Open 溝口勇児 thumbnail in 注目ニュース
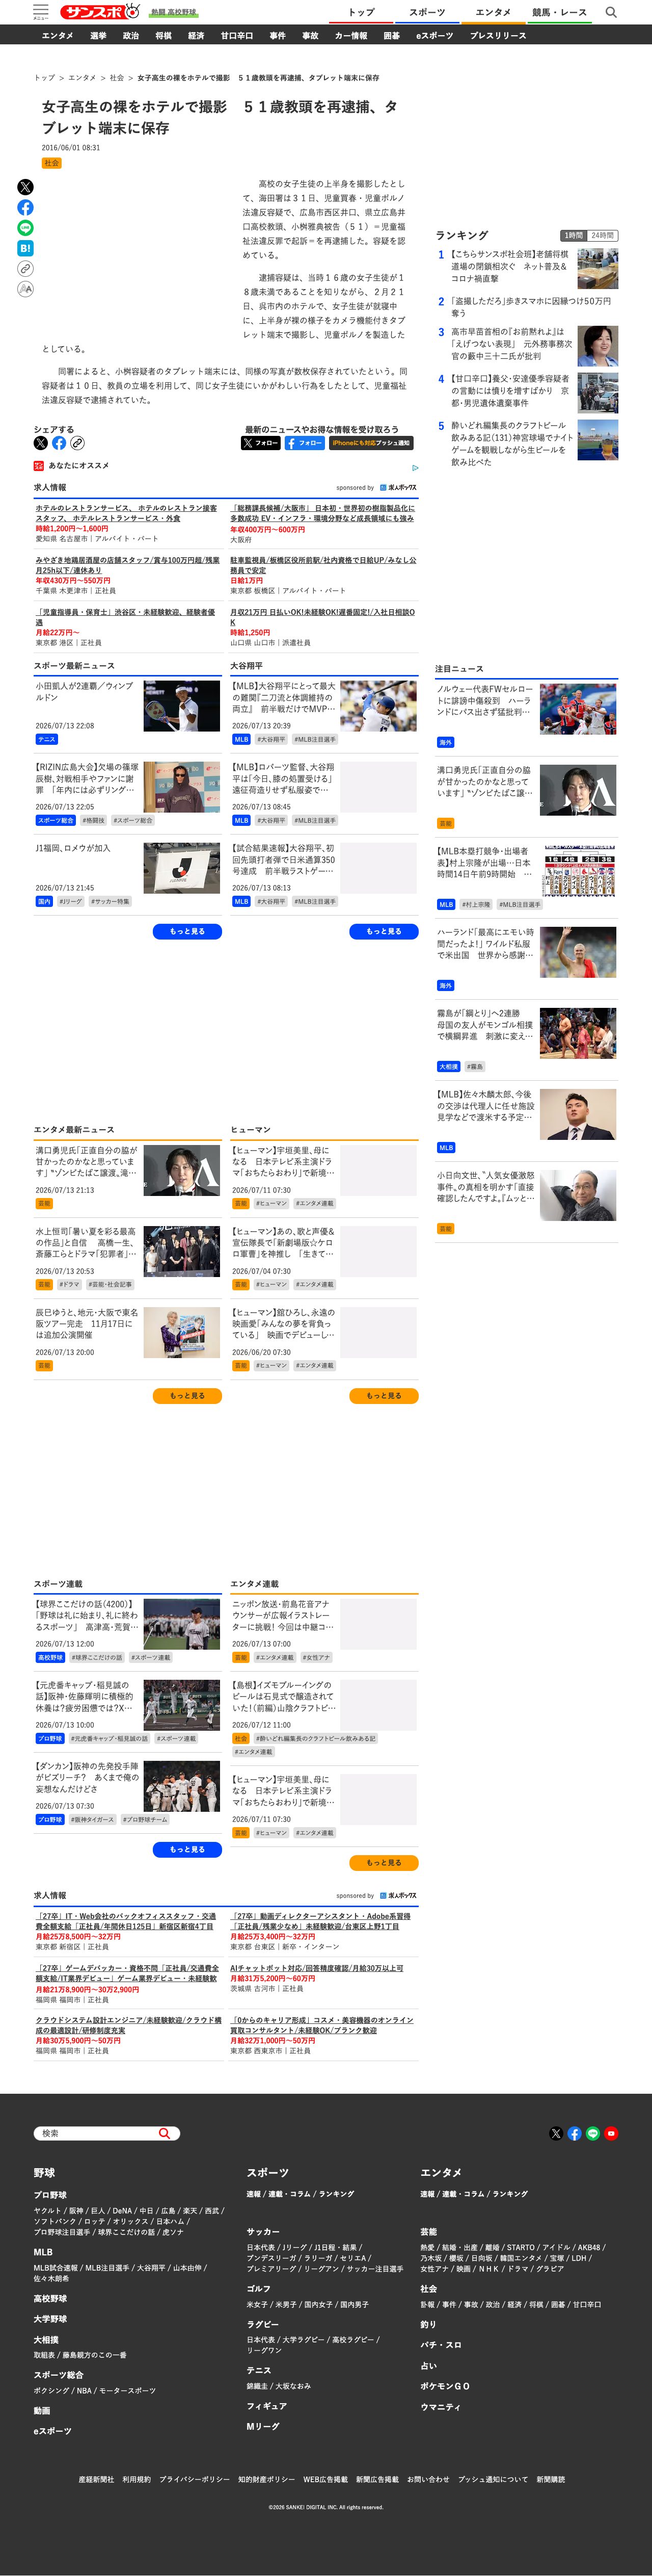This screenshot has height=2576, width=652. point(578,791)
